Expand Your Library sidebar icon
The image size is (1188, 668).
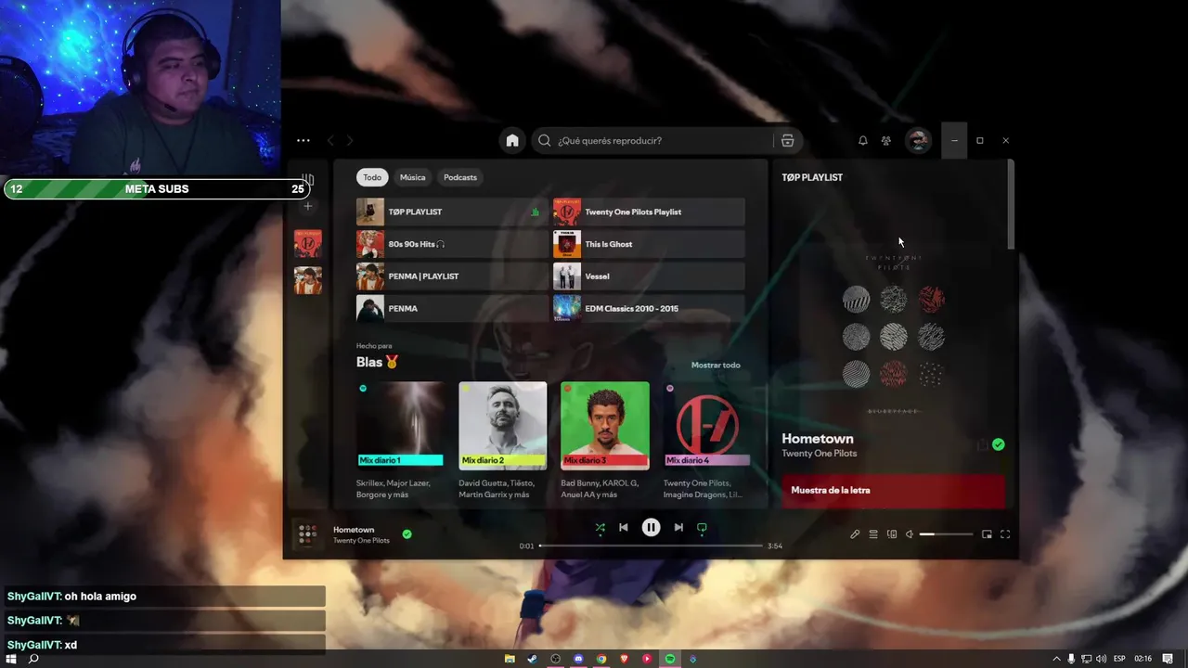308,178
